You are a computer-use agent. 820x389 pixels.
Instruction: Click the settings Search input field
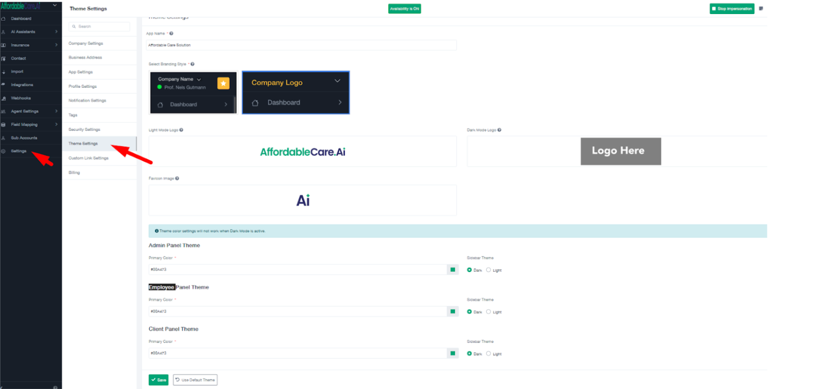tap(99, 26)
